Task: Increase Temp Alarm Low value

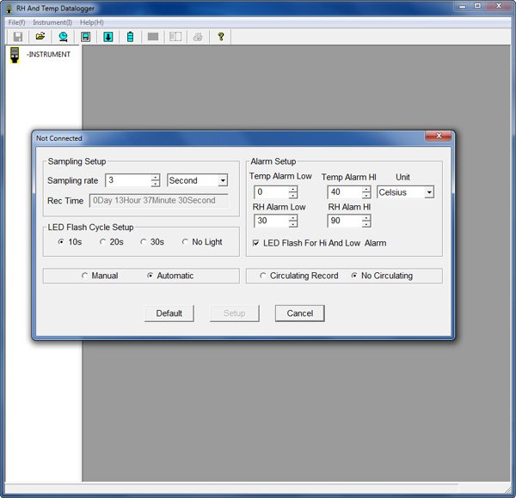Action: pos(292,189)
